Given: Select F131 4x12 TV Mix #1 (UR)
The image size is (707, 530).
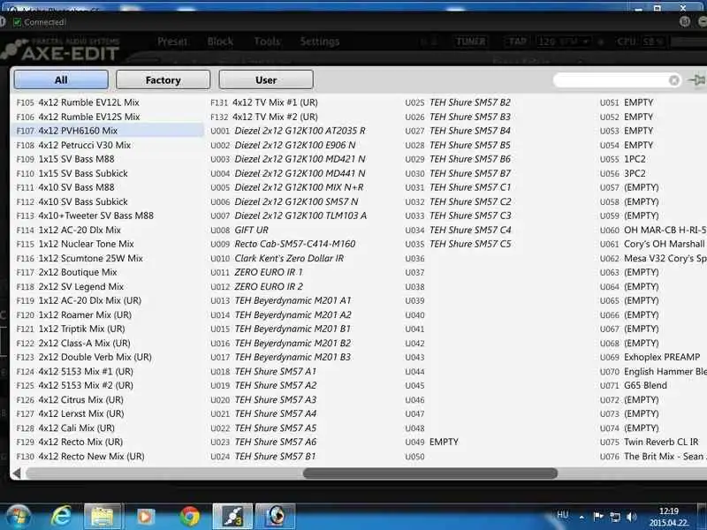Looking at the screenshot, I should (x=302, y=102).
